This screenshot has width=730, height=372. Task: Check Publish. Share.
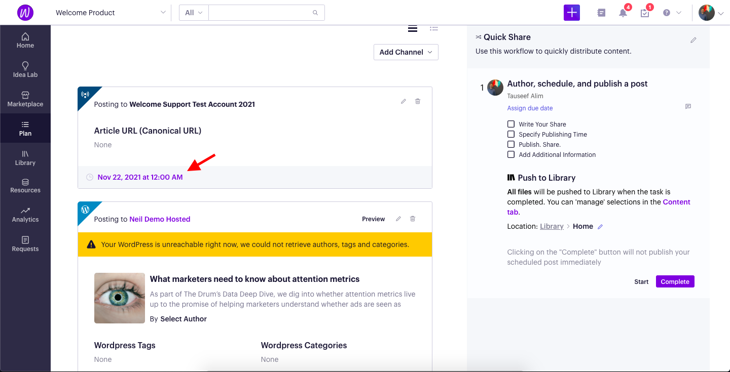[511, 144]
